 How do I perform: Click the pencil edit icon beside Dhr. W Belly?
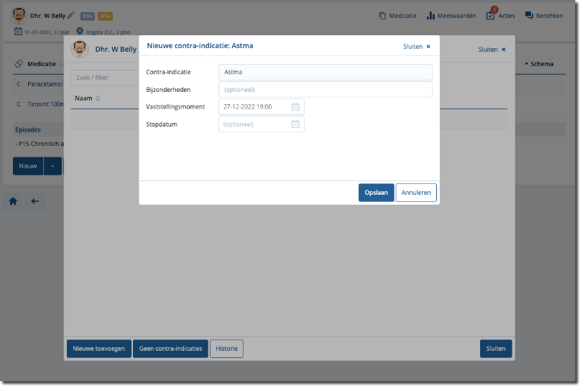70,15
